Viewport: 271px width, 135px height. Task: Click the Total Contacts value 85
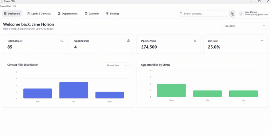click(10, 47)
